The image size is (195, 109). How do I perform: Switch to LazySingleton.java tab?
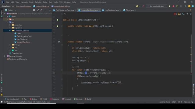click(112, 10)
